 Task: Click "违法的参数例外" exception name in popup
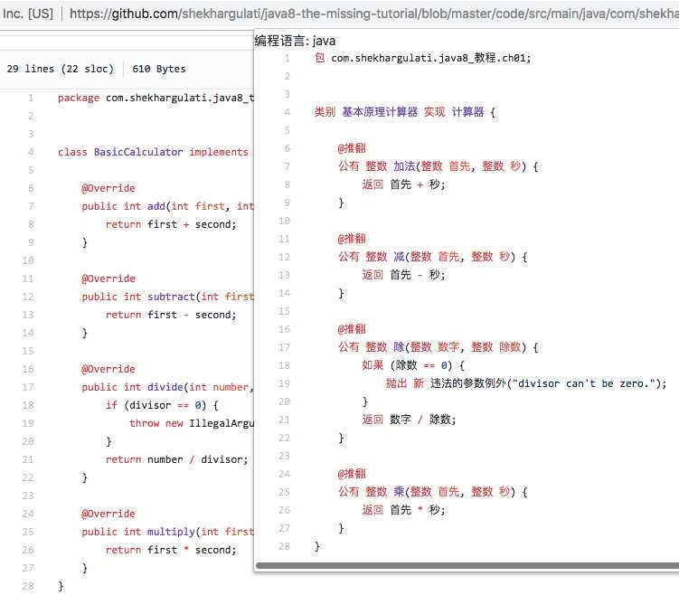click(468, 383)
